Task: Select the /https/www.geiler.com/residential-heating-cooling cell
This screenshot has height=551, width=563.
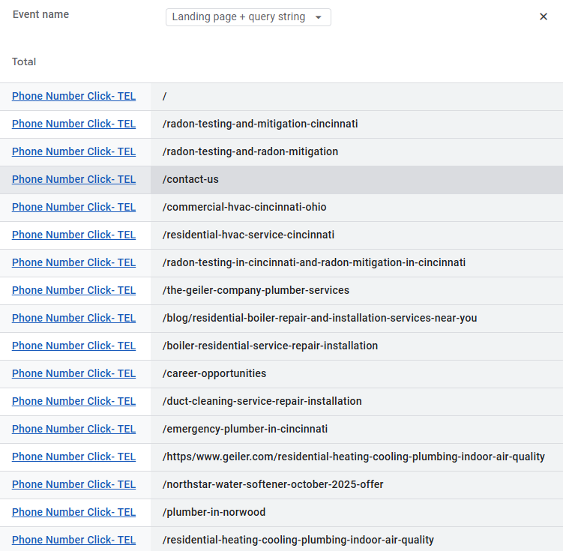Action: [x=357, y=457]
